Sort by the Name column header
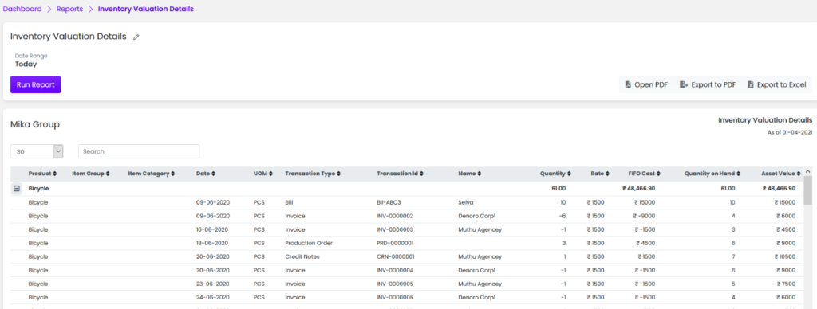Viewport: 817px width, 309px height. click(x=469, y=174)
